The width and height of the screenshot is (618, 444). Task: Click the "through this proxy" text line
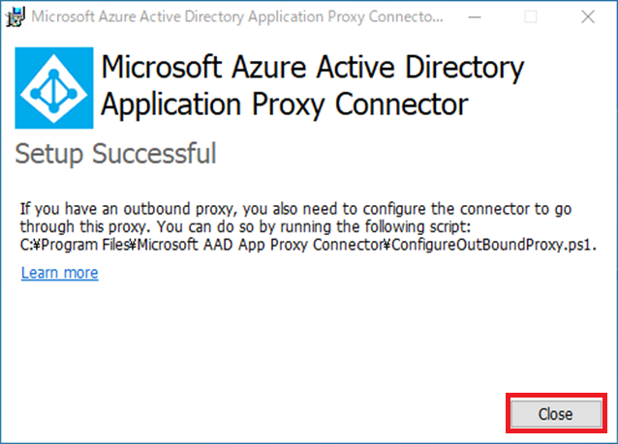pos(82,227)
